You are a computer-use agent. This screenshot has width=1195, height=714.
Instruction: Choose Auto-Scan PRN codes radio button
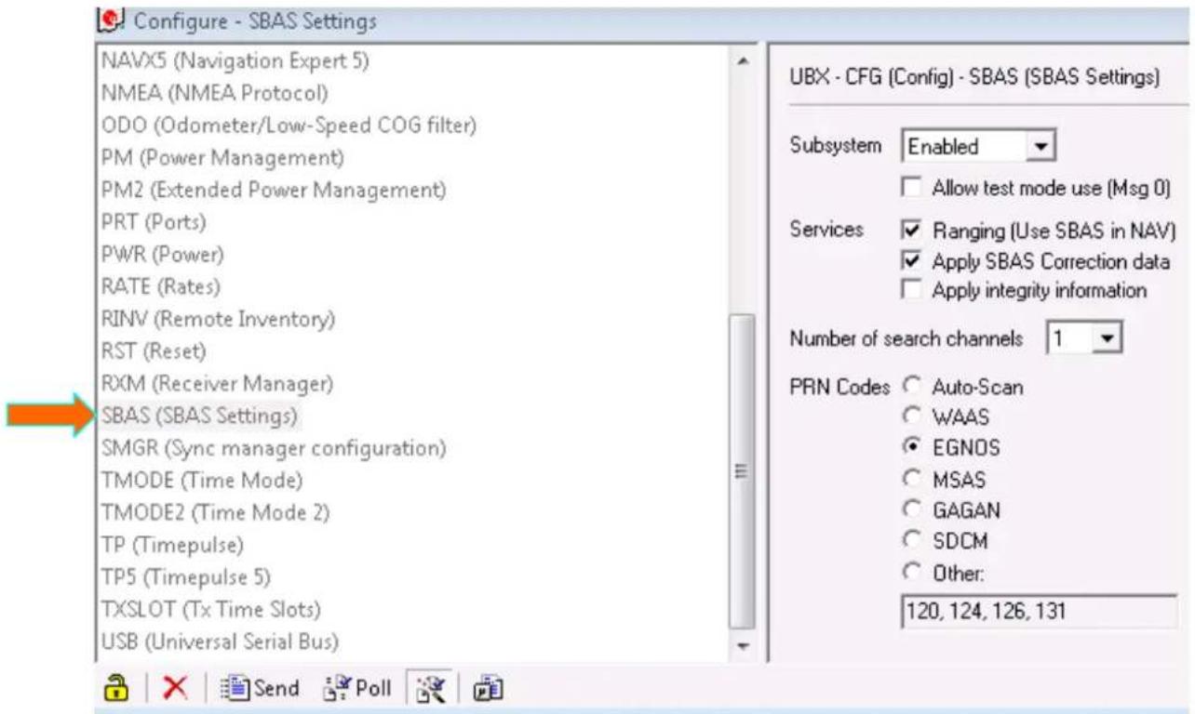912,386
